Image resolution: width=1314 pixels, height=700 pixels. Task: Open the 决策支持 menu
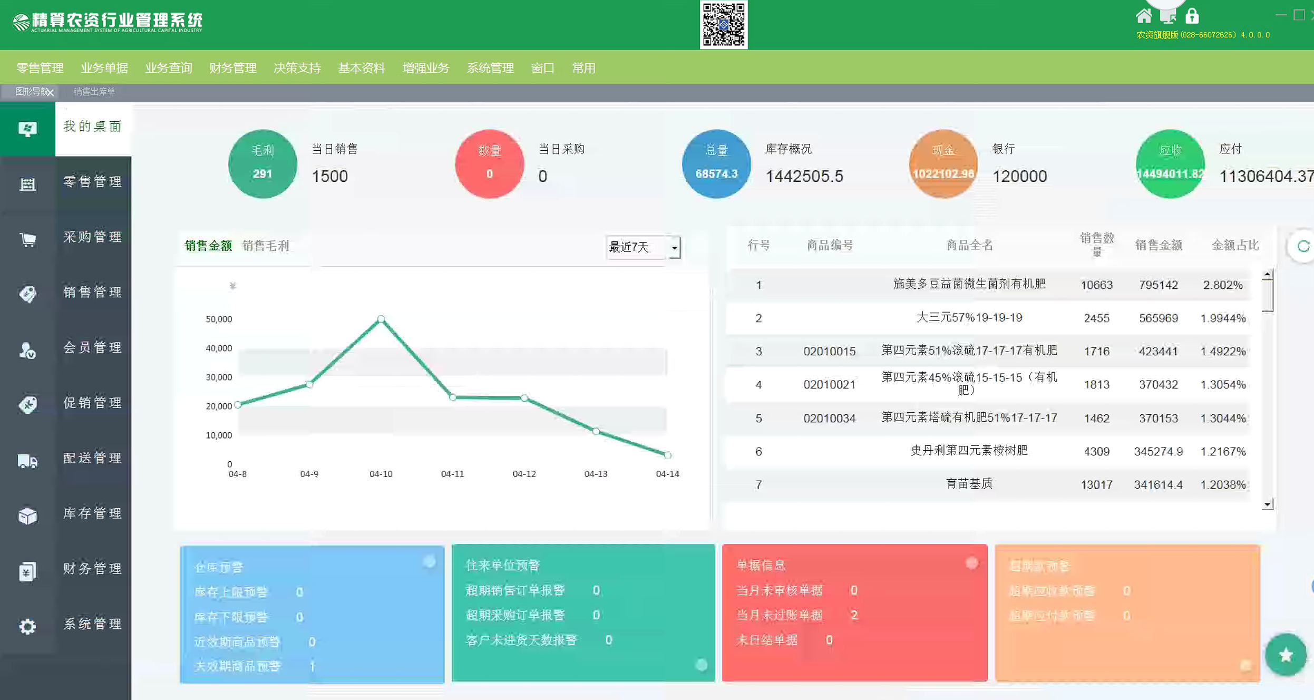pyautogui.click(x=297, y=68)
